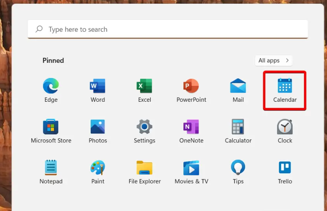Open the Calculator app
The image size is (327, 211).
click(x=238, y=126)
